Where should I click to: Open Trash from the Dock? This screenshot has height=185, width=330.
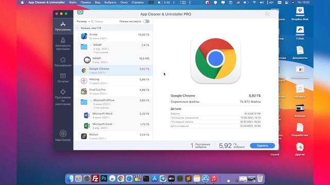tap(260, 178)
